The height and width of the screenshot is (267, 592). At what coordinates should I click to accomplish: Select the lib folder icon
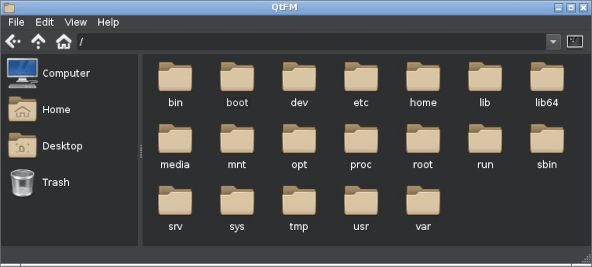click(485, 77)
